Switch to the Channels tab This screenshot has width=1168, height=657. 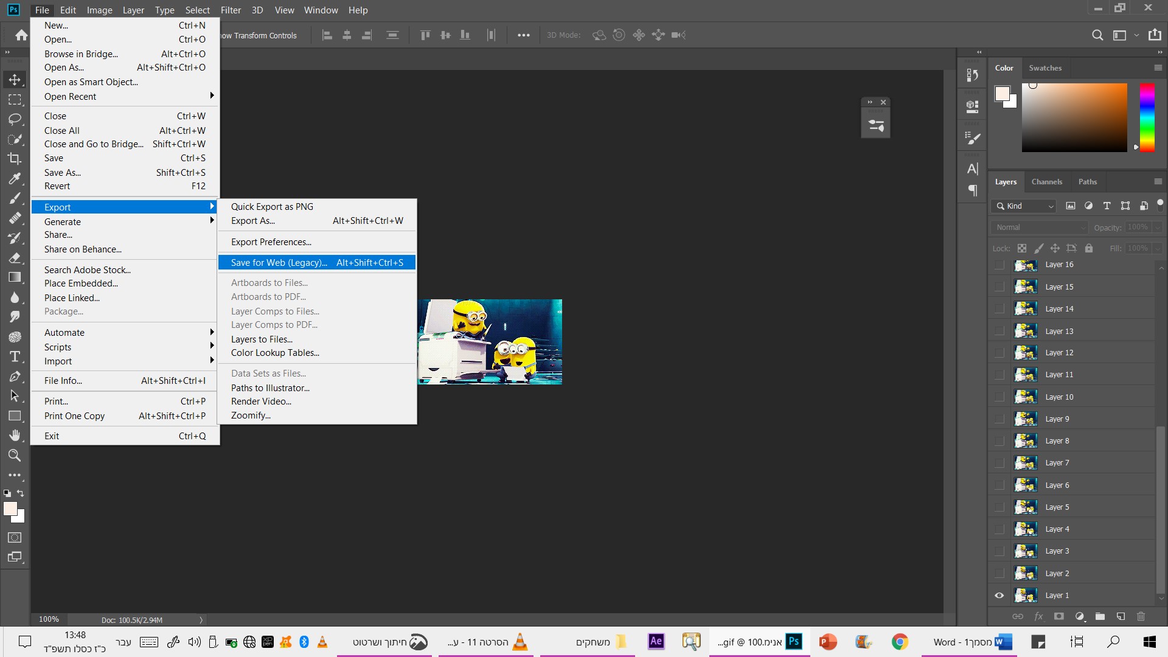[x=1046, y=181]
